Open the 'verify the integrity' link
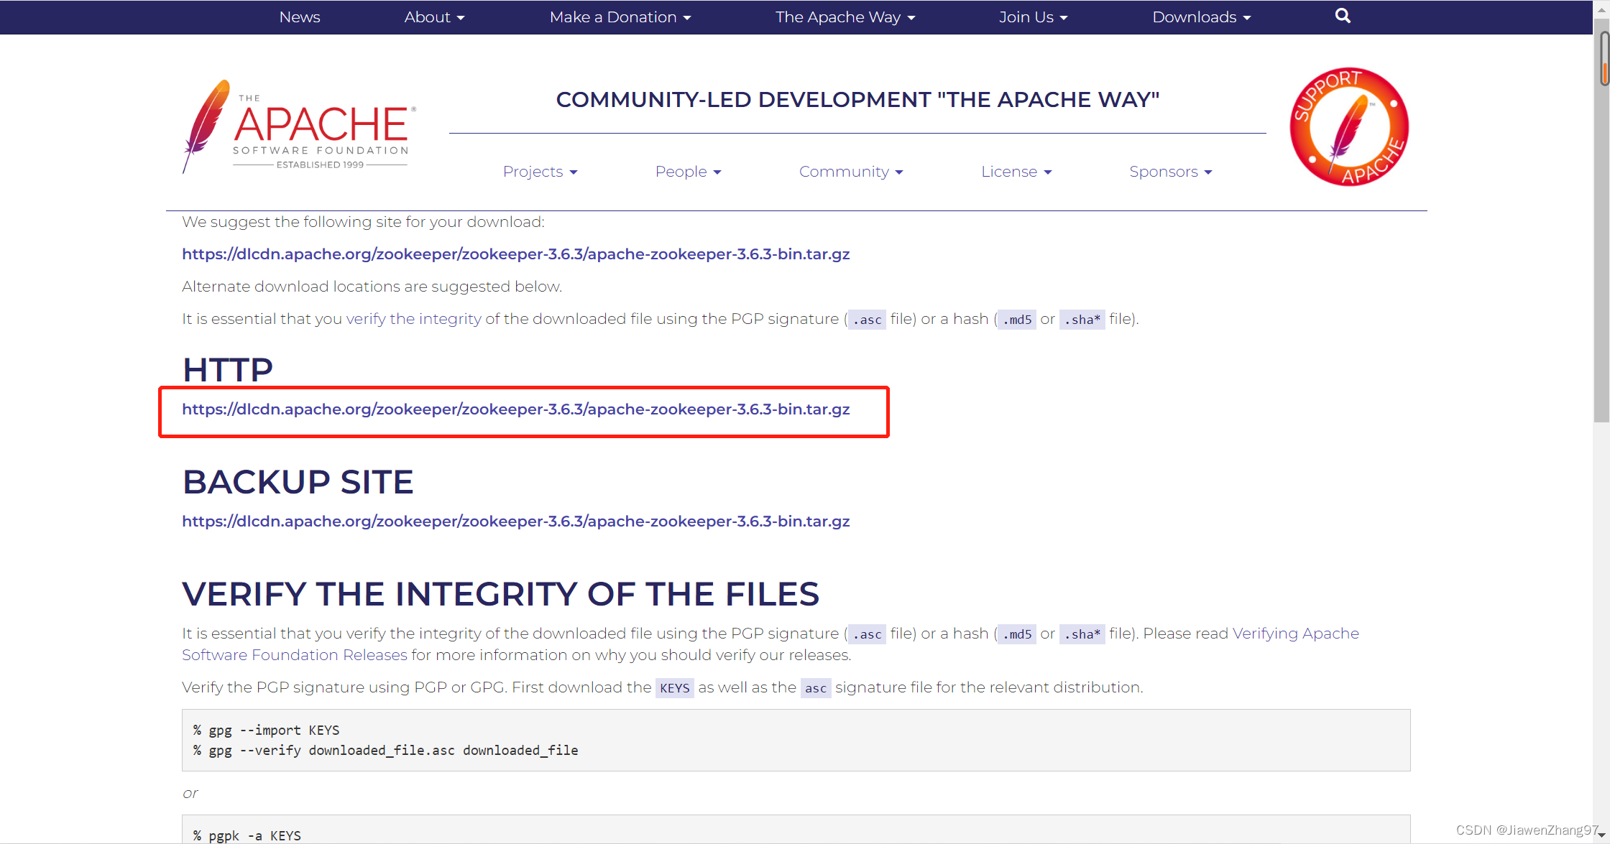The image size is (1610, 844). [x=414, y=319]
